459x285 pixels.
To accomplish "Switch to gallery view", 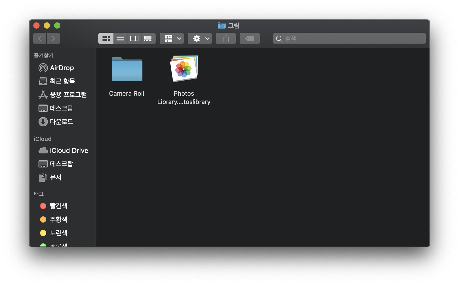I will [x=148, y=38].
